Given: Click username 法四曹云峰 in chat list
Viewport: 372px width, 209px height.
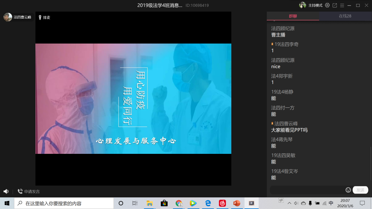Looking at the screenshot, I should pos(286,124).
